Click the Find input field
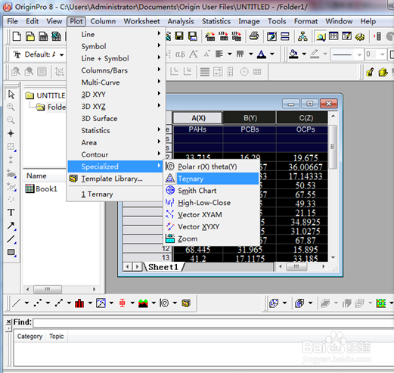394x373 pixels. coord(213,322)
